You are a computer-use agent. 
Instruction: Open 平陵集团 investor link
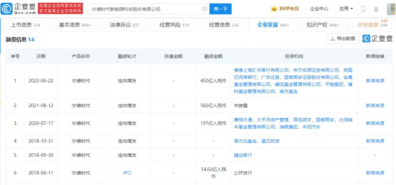[x=334, y=84]
